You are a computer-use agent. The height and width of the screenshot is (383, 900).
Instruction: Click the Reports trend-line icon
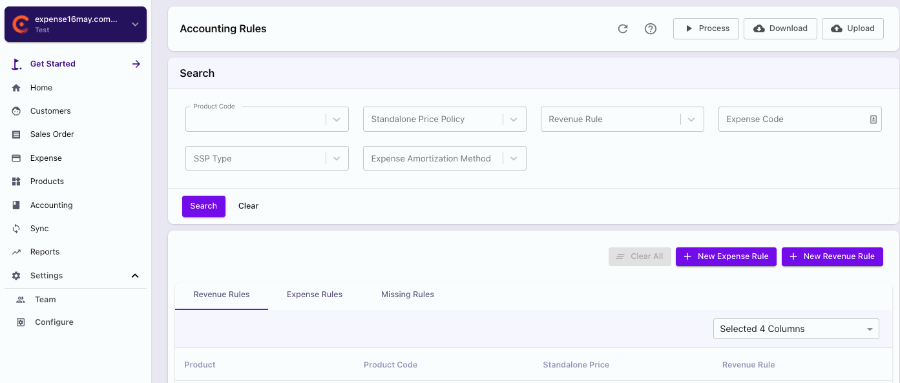17,252
